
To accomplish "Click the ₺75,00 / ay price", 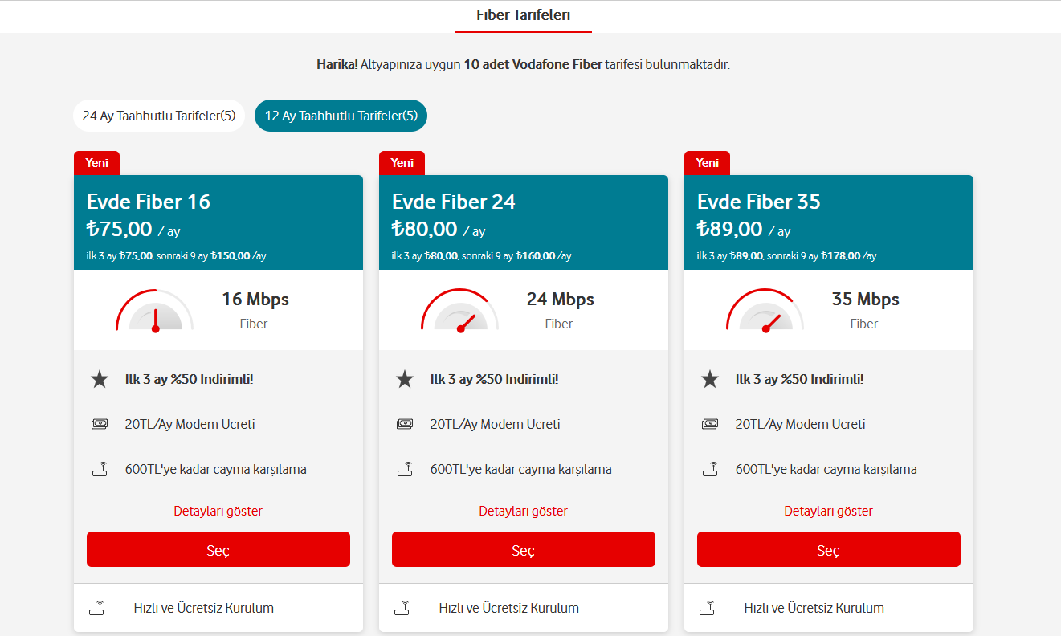I will pyautogui.click(x=133, y=230).
